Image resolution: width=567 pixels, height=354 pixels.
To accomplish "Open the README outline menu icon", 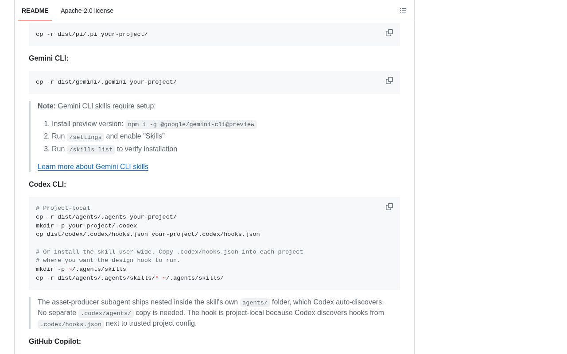I will [403, 11].
